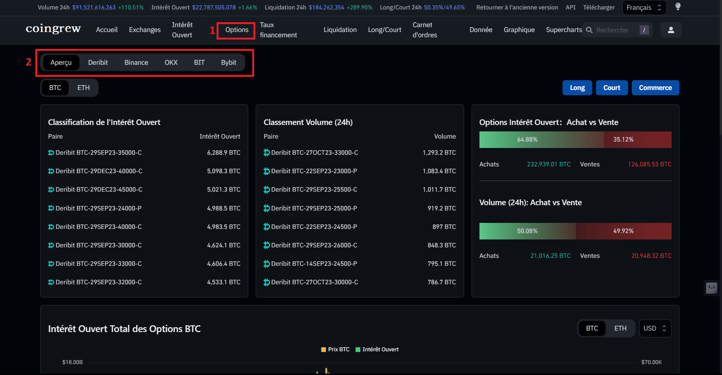Click the coingrew logo
The image size is (722, 375).
[x=53, y=29]
